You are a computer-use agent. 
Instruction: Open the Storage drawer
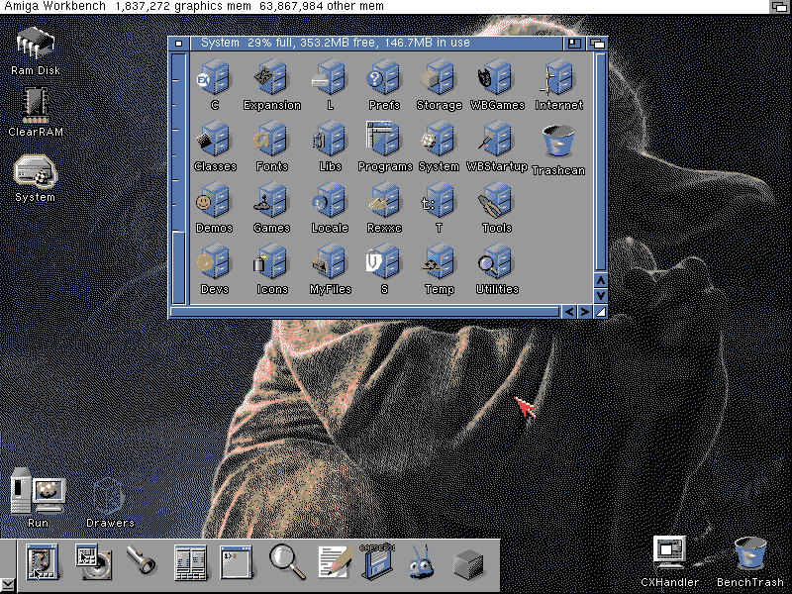coord(439,78)
